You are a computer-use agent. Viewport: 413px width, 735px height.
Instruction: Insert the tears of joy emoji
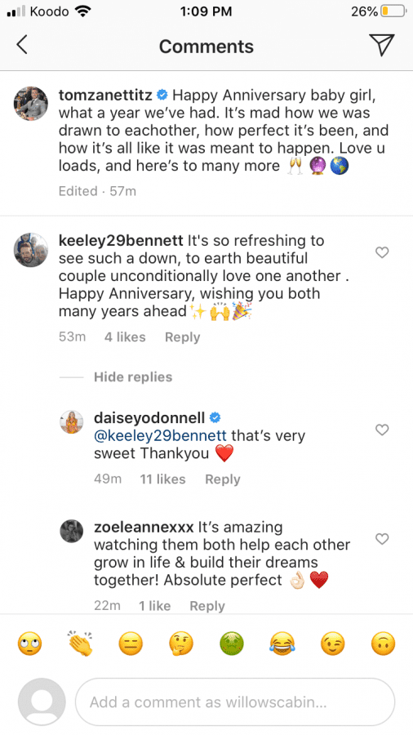pyautogui.click(x=282, y=644)
